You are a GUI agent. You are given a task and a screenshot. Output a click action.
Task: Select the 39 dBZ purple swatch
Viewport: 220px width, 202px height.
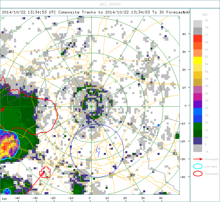tap(197, 104)
